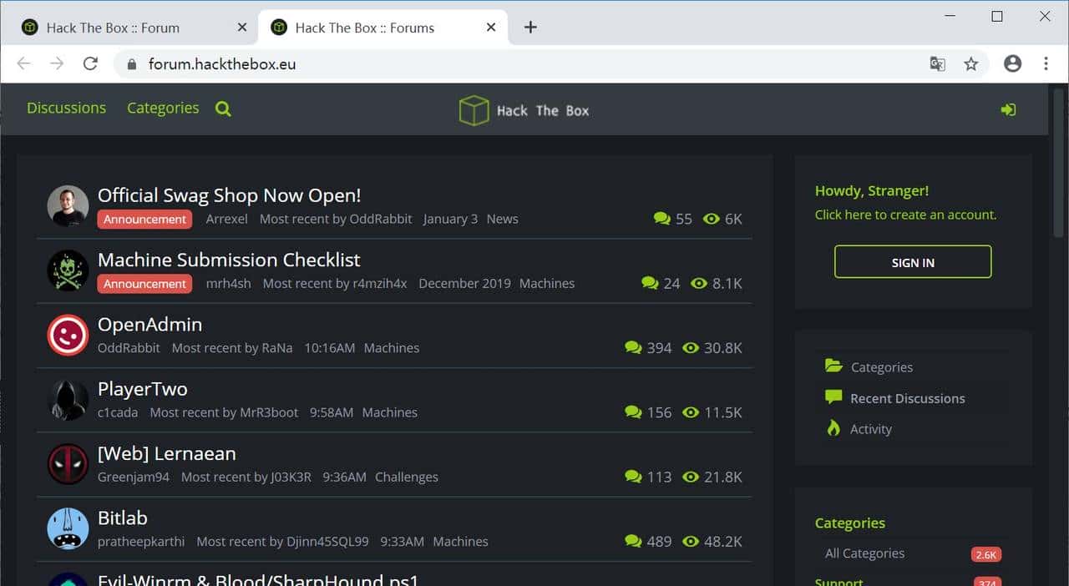Click the browser profile avatar icon
The height and width of the screenshot is (586, 1069).
1011,63
